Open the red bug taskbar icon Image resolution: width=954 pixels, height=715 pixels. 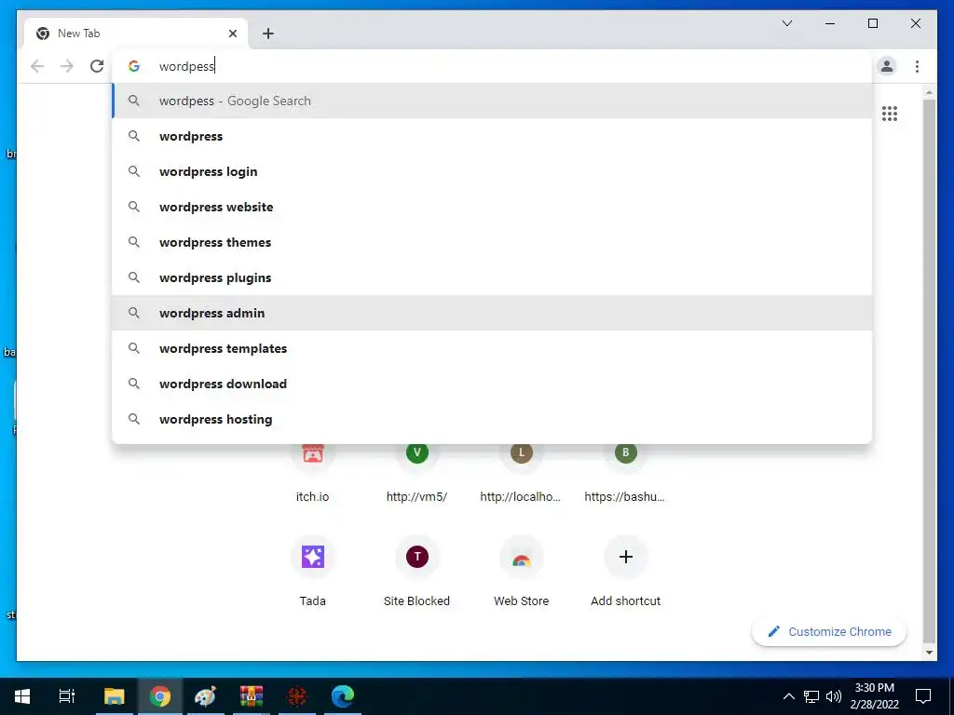click(x=296, y=695)
